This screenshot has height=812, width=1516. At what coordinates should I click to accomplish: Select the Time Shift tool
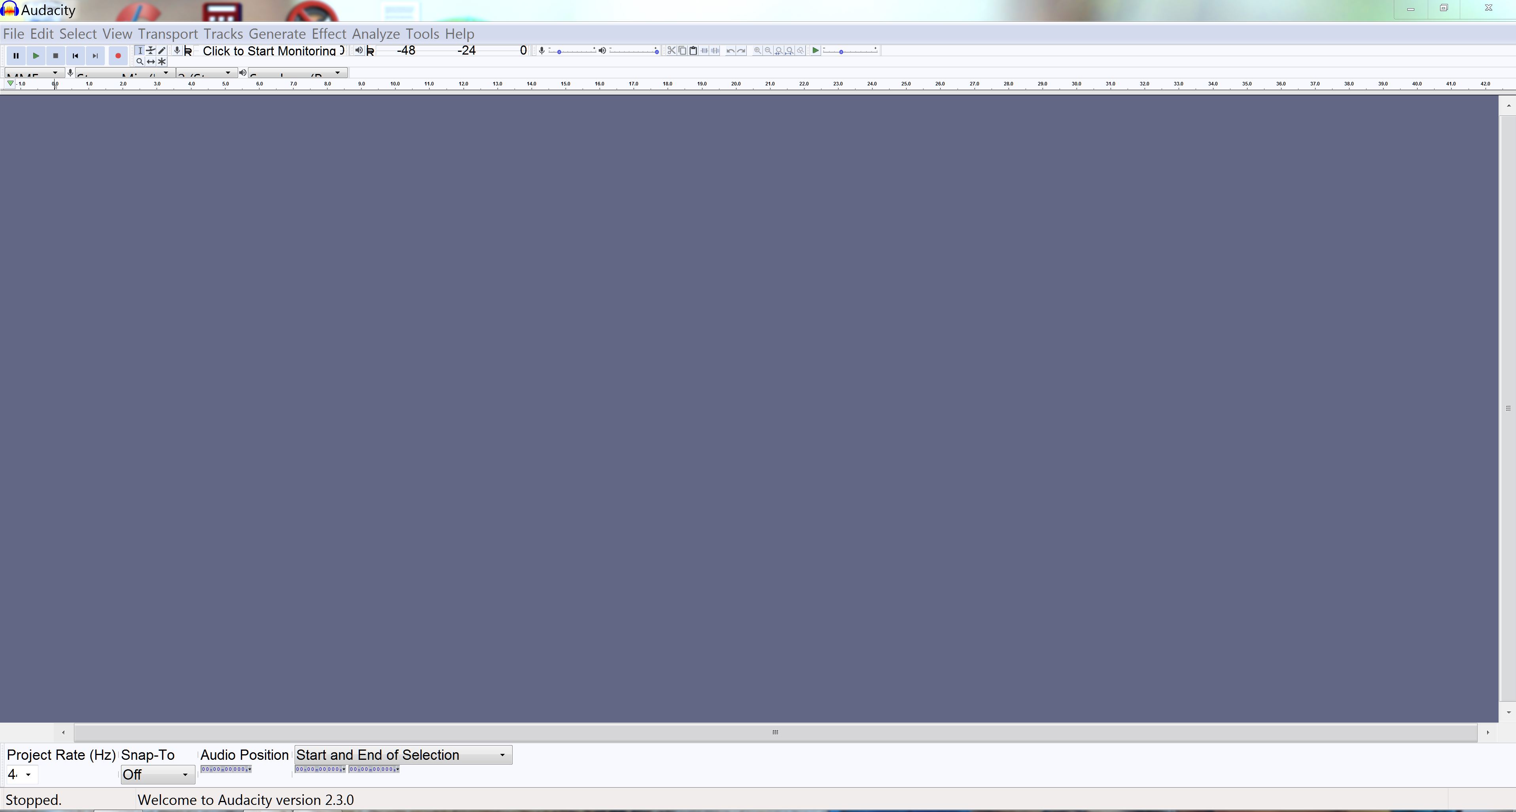151,61
